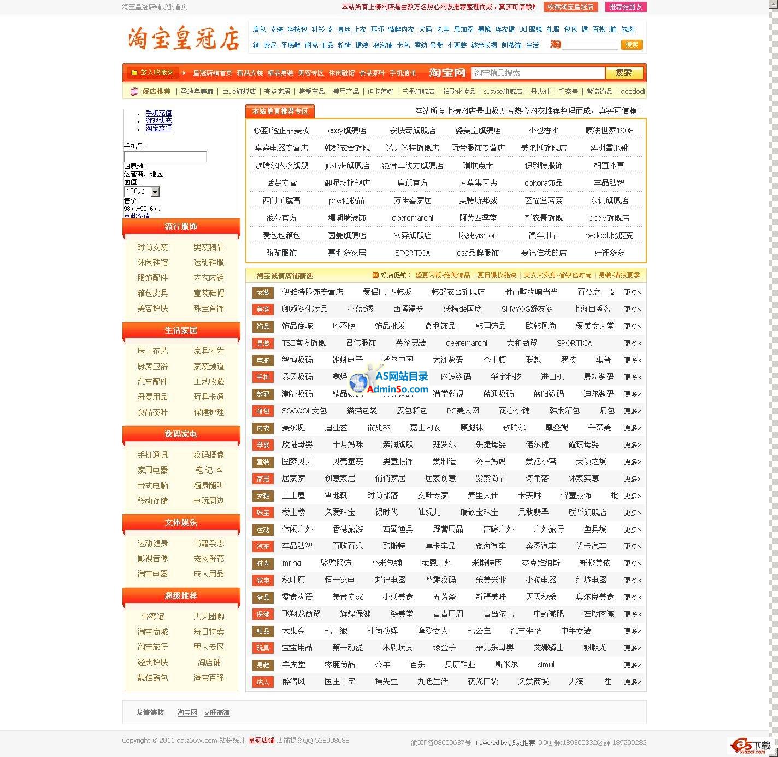Expand 更多» in the 男鞋 row
Image resolution: width=778 pixels, height=757 pixels.
633,665
